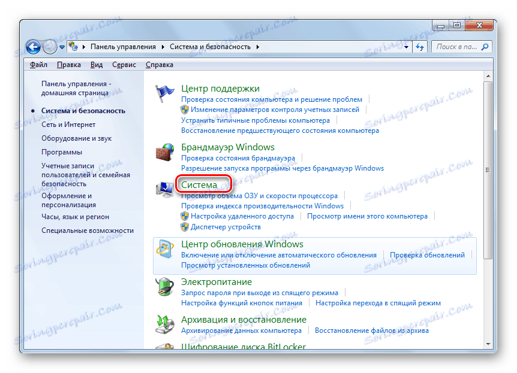Click Разрешение запуска программы через брандмауэр Windows

pos(282,169)
